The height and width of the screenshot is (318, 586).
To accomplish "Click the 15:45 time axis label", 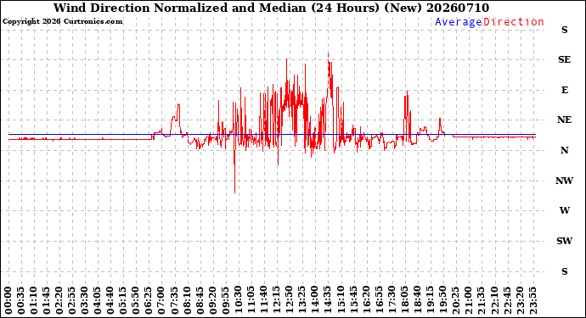I will point(353,301).
